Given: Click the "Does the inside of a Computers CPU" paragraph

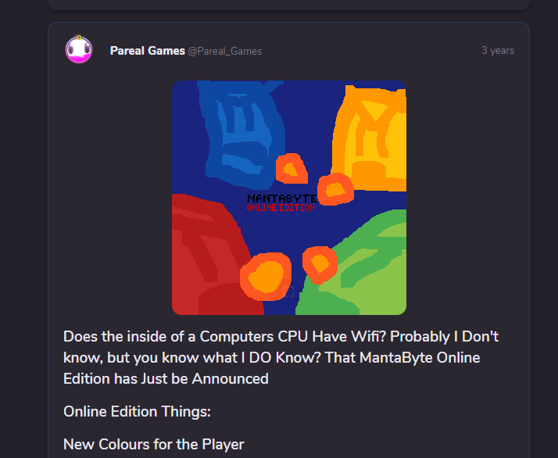Looking at the screenshot, I should point(281,358).
